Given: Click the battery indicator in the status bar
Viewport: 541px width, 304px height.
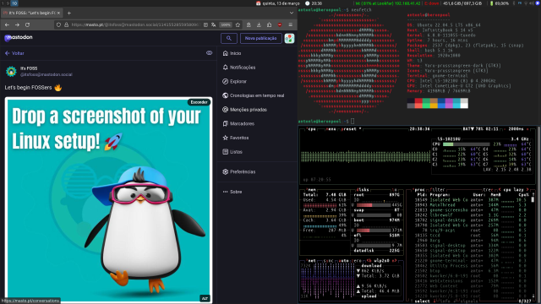Looking at the screenshot, I should pyautogui.click(x=500, y=3).
